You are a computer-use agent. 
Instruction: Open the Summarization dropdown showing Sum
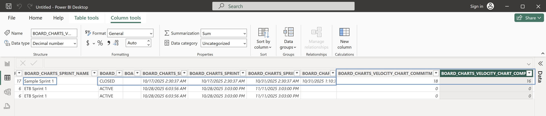[x=224, y=33]
